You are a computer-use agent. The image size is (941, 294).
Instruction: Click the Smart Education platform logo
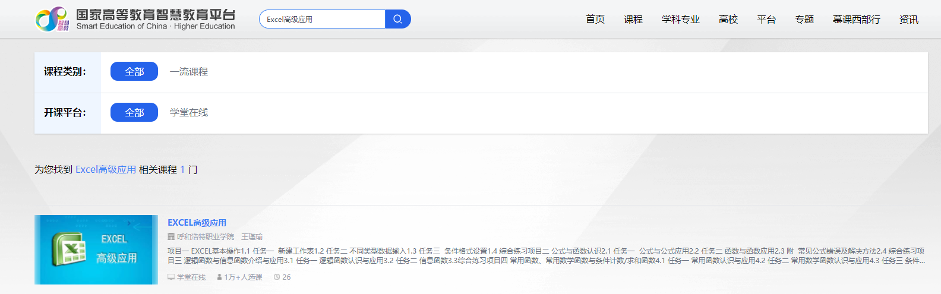click(135, 19)
